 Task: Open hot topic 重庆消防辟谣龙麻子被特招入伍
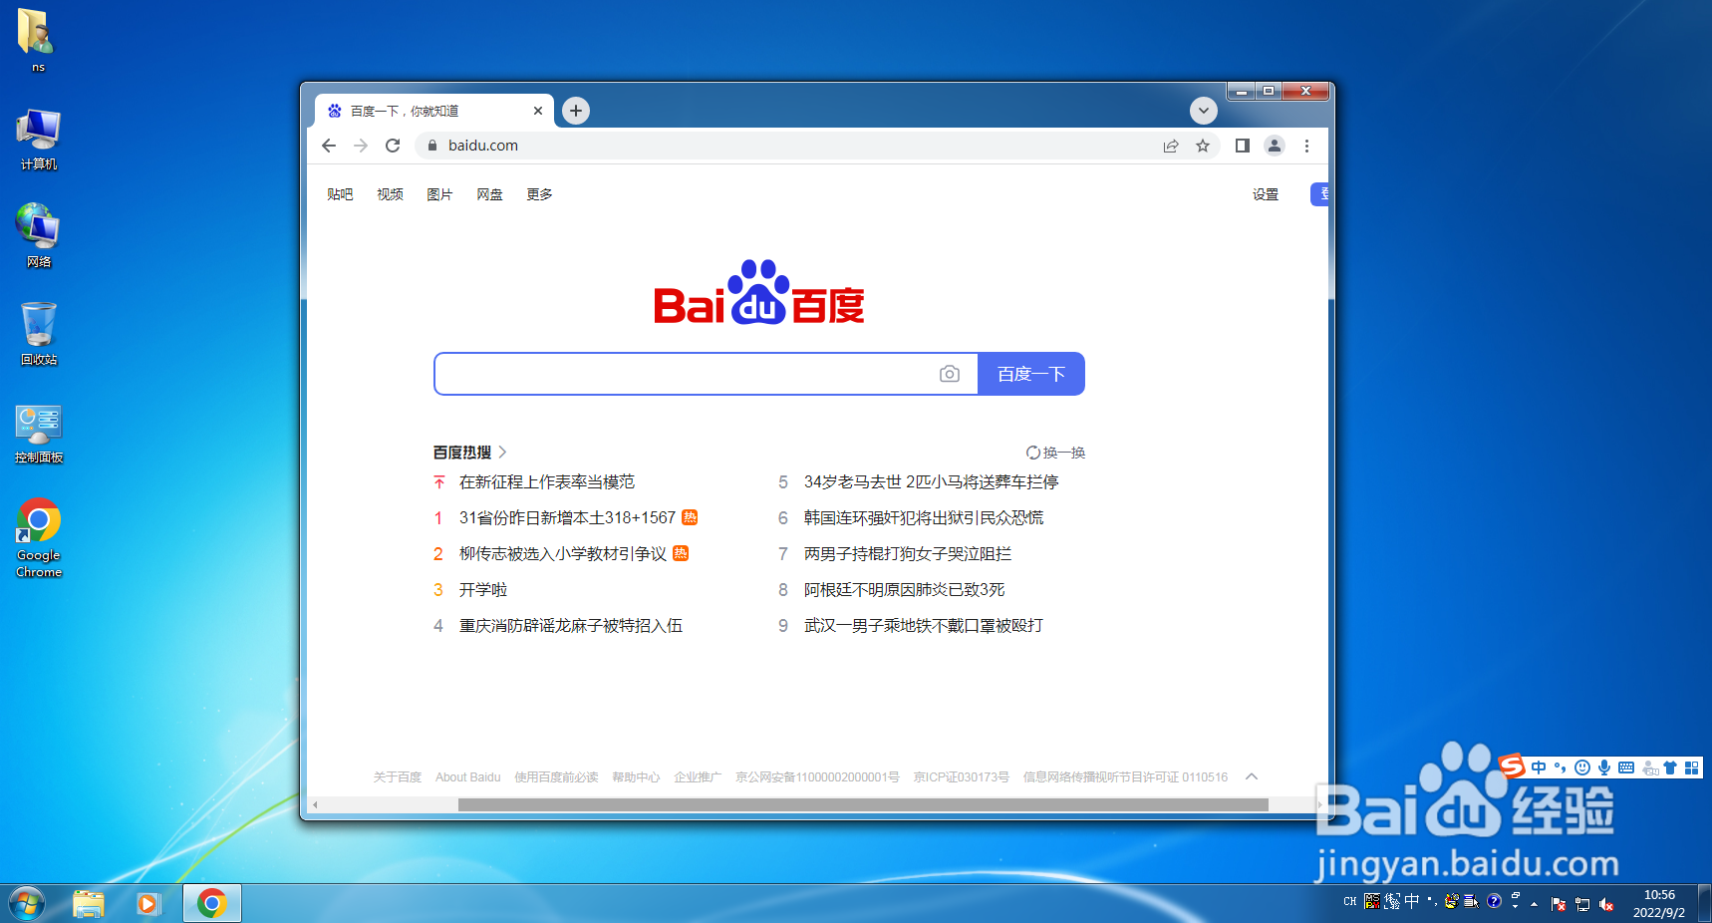(x=571, y=626)
